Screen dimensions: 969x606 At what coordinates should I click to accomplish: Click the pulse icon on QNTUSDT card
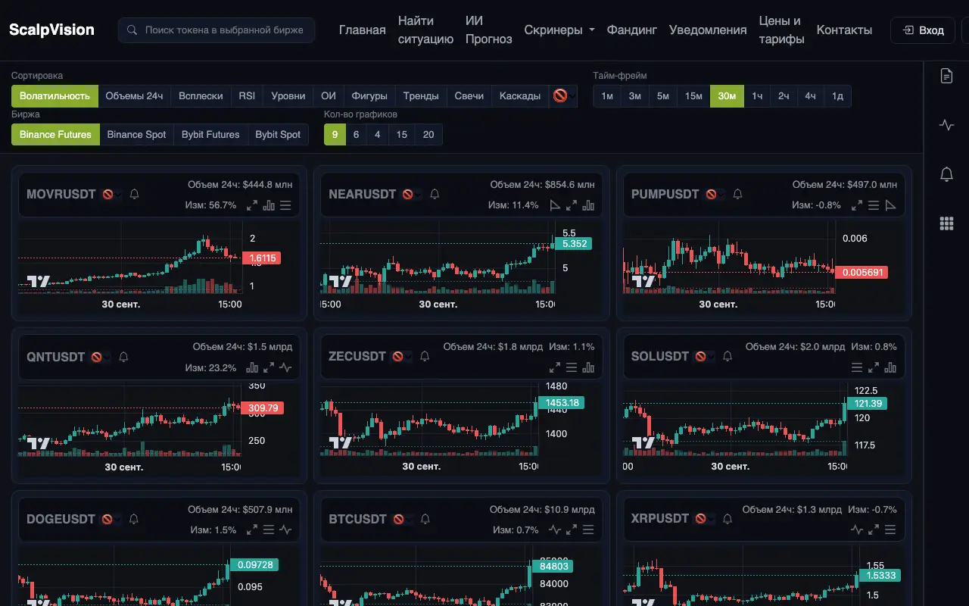285,367
